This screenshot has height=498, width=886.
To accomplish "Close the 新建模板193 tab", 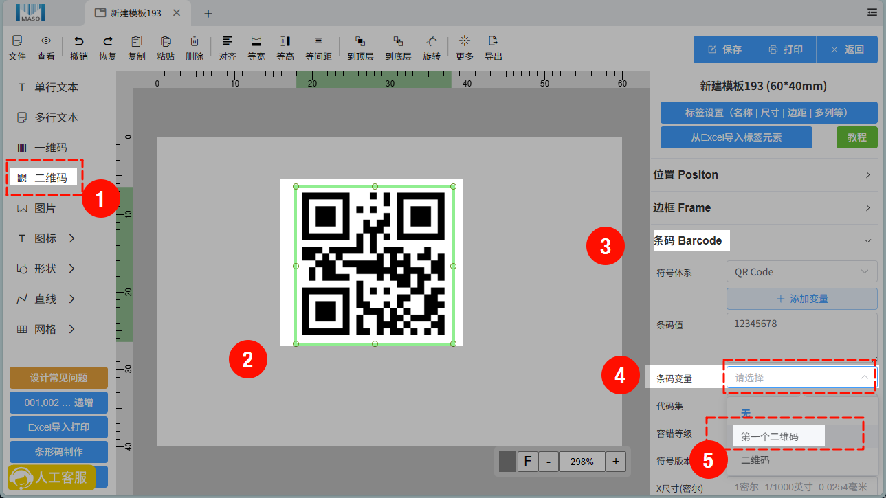I will coord(177,13).
